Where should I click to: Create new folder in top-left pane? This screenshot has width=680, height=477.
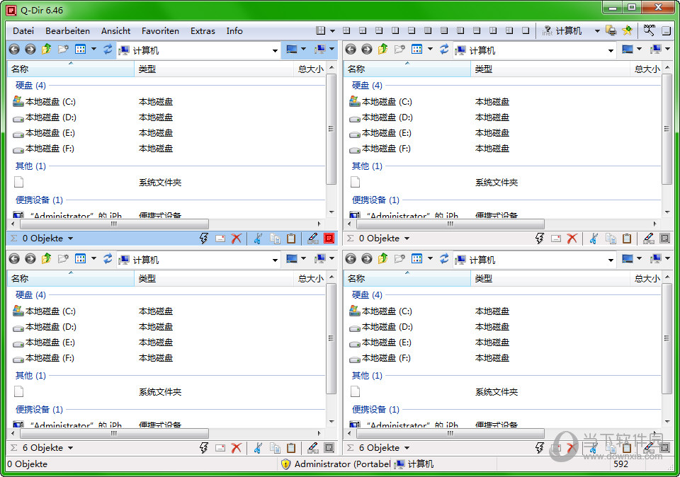63,50
